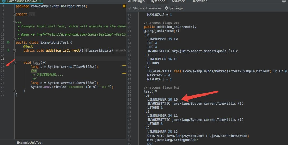
Task: Click the package com.example.hhz.hotrepairtest line
Action: point(51,6)
